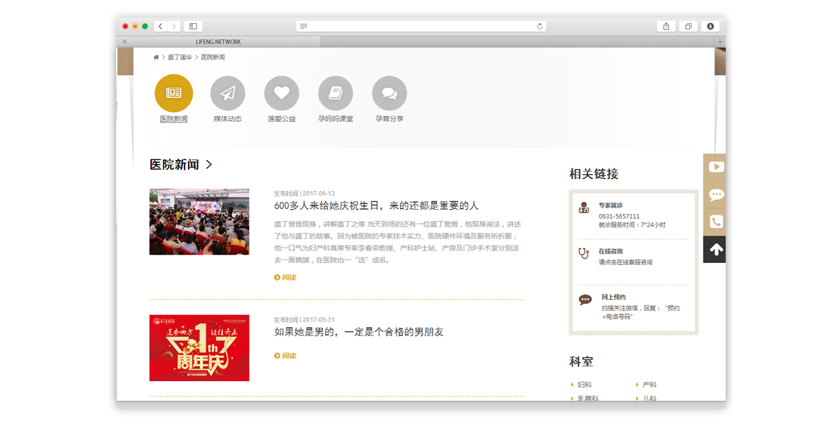
Task: Click the date text 2017-05-31
Action: [318, 320]
